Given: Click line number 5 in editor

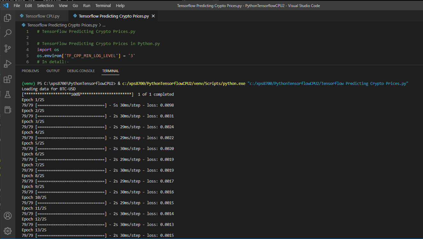Looking at the screenshot, I should point(27,56).
